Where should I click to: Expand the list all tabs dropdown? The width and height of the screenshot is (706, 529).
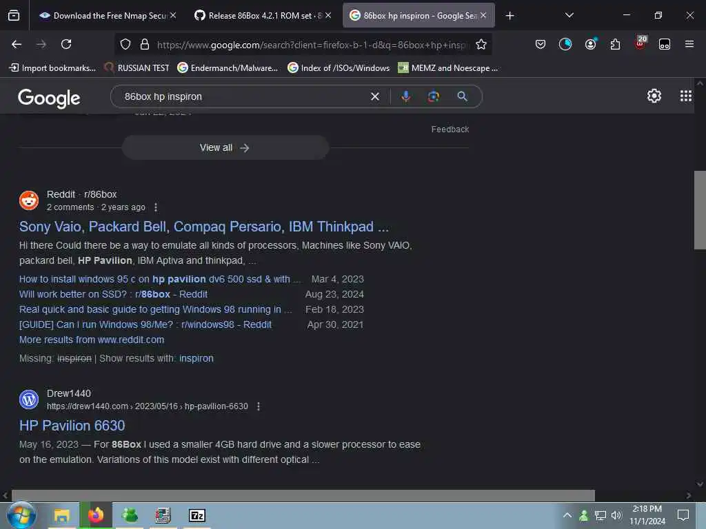pyautogui.click(x=569, y=15)
